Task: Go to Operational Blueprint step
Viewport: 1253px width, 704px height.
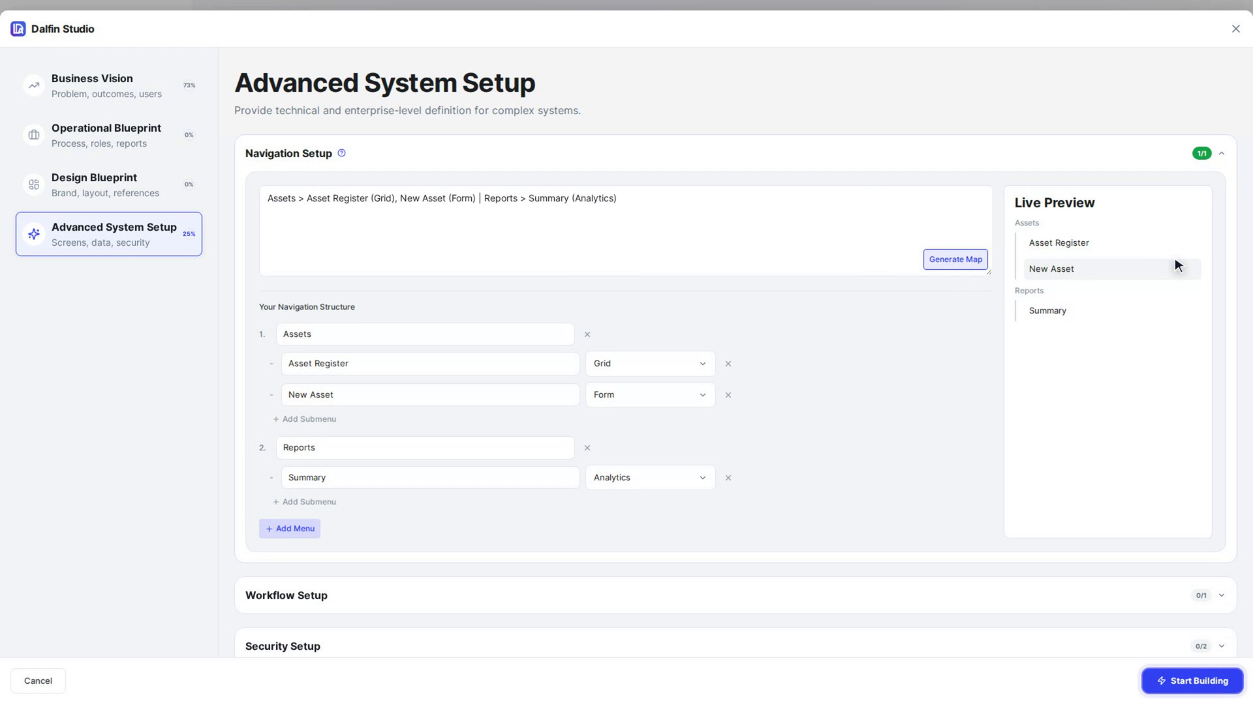Action: click(x=109, y=135)
